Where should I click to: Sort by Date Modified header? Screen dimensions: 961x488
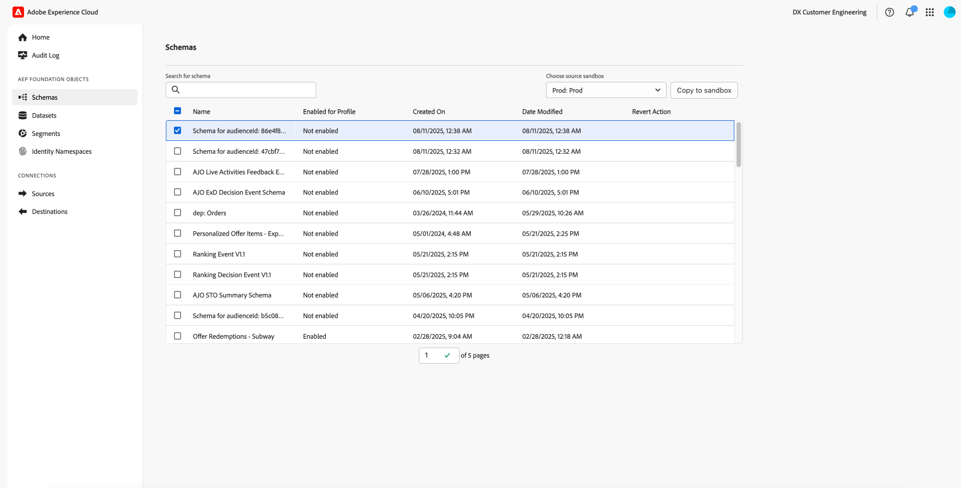542,111
